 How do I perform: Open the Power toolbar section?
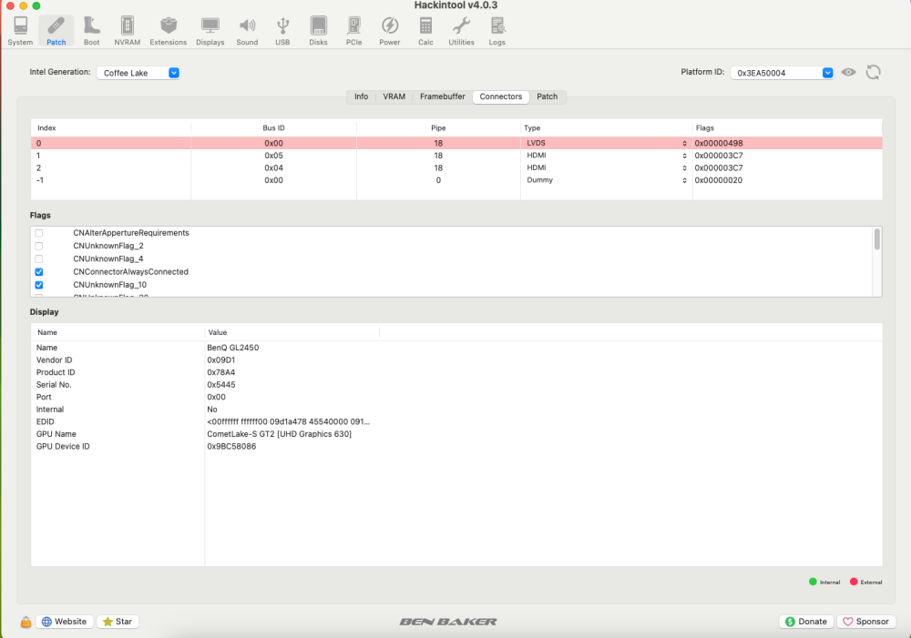click(x=390, y=31)
